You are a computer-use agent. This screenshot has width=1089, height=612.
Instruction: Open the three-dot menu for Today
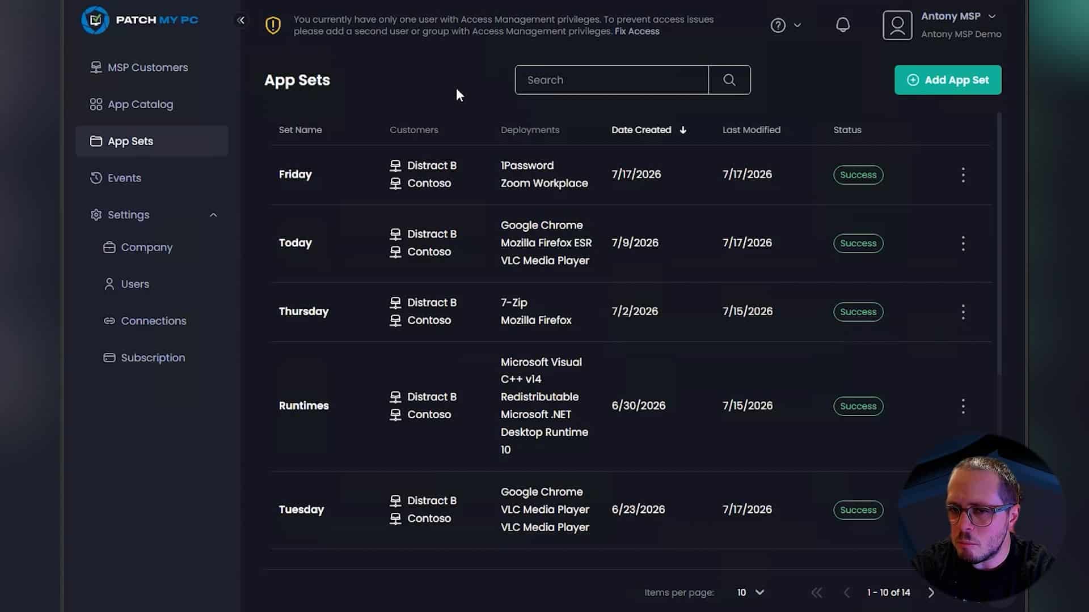point(963,243)
